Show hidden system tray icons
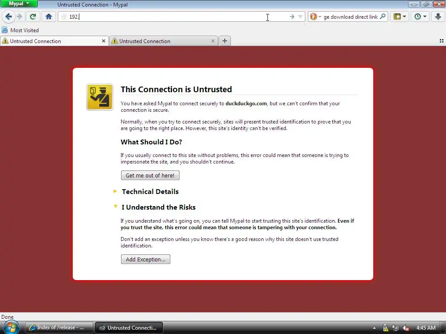Screen dimensions: 446x334 [374, 328]
